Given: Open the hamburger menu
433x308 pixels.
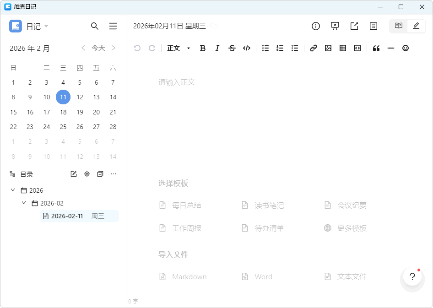Looking at the screenshot, I should click(113, 26).
